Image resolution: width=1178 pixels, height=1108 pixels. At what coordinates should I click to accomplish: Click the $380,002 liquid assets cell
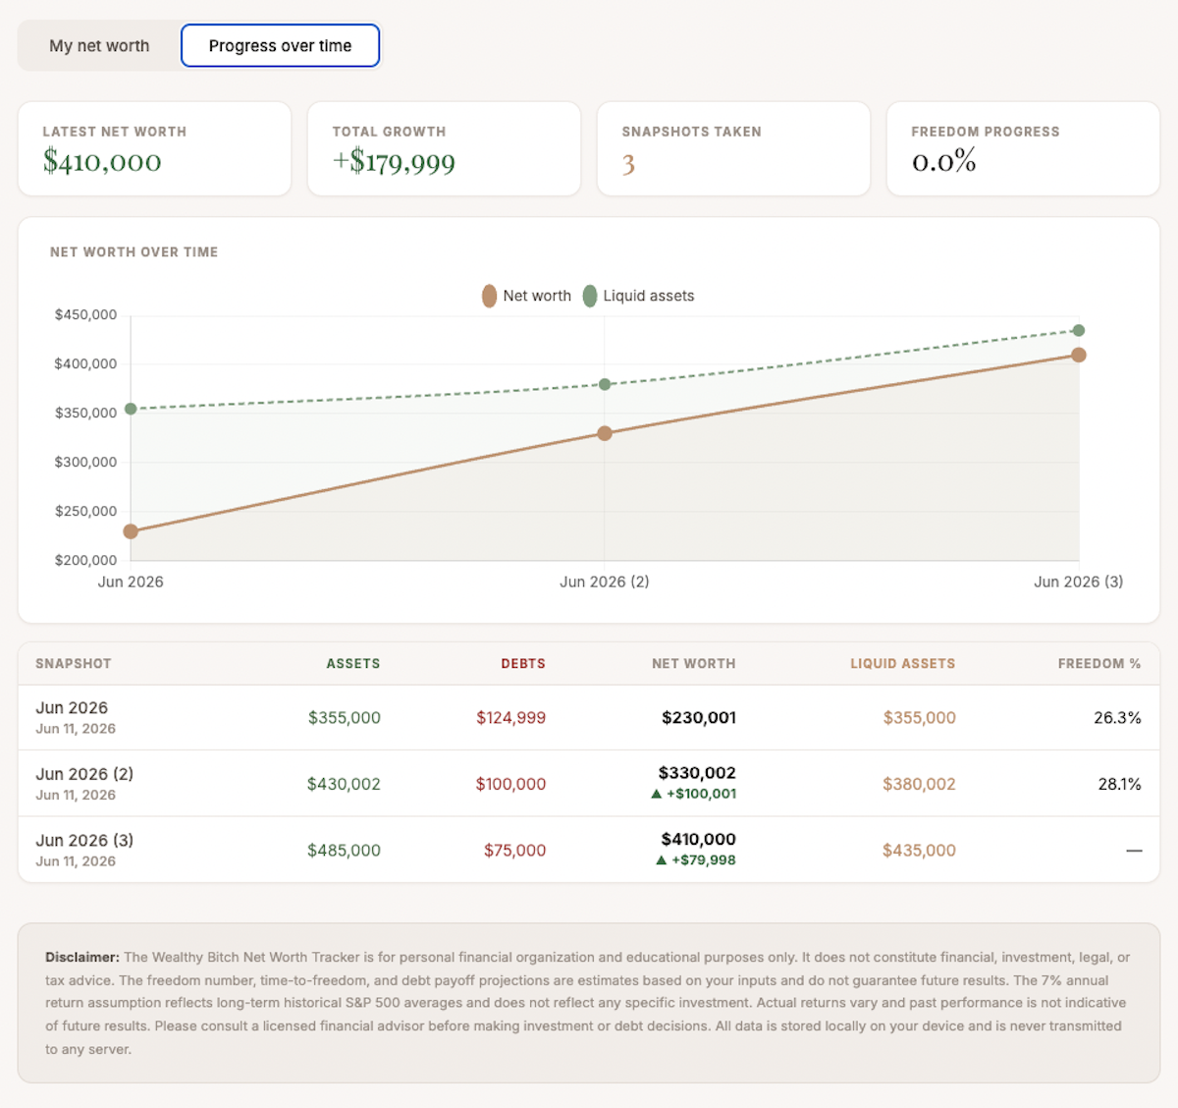(x=919, y=784)
